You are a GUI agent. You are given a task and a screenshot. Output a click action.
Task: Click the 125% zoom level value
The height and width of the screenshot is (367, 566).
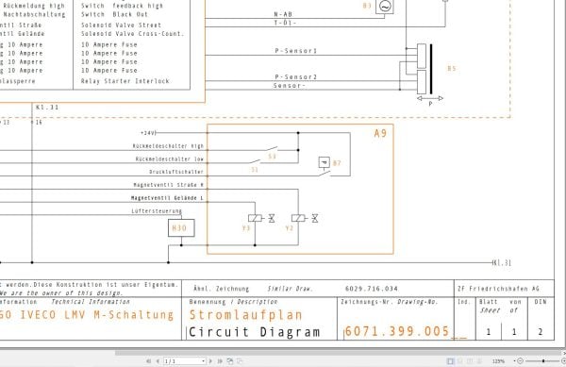coord(498,361)
